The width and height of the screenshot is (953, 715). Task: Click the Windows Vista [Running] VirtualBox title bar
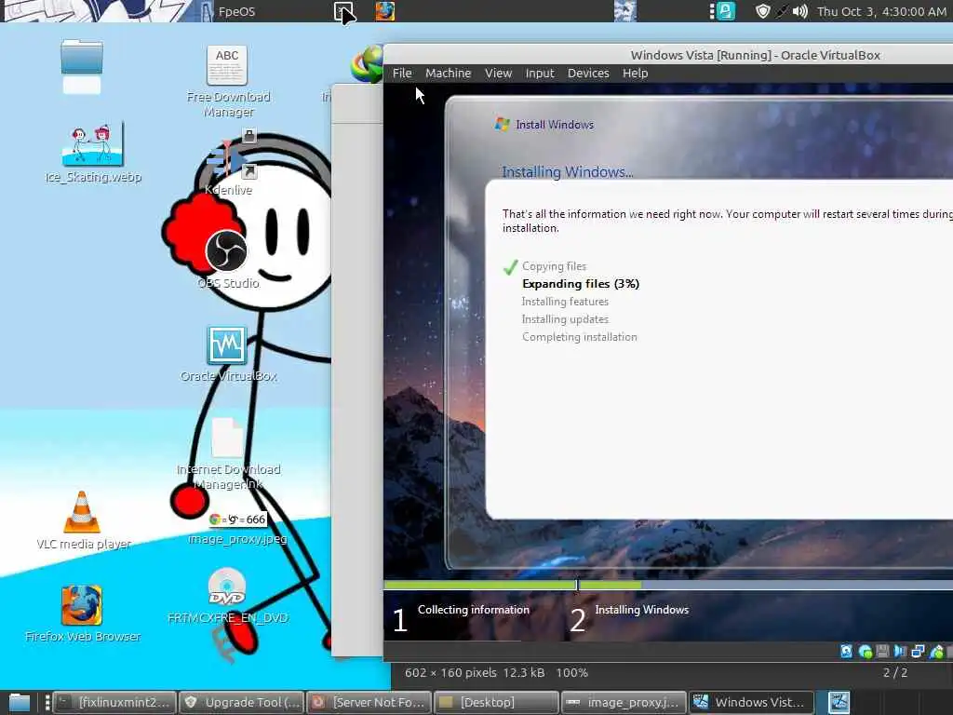pos(668,55)
